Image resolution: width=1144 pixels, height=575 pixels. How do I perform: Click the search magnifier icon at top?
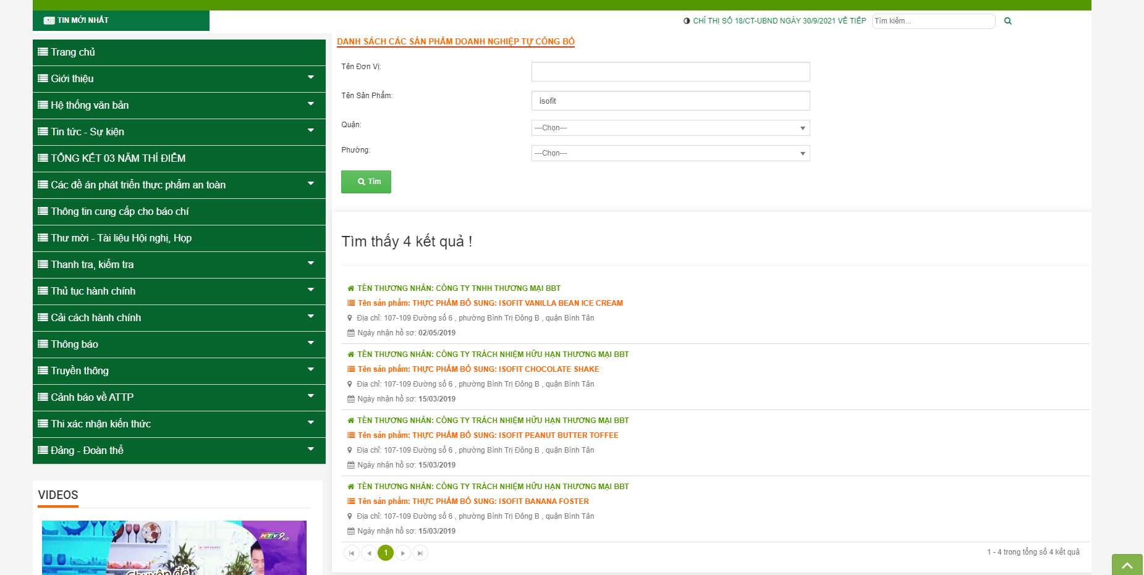pyautogui.click(x=1007, y=21)
